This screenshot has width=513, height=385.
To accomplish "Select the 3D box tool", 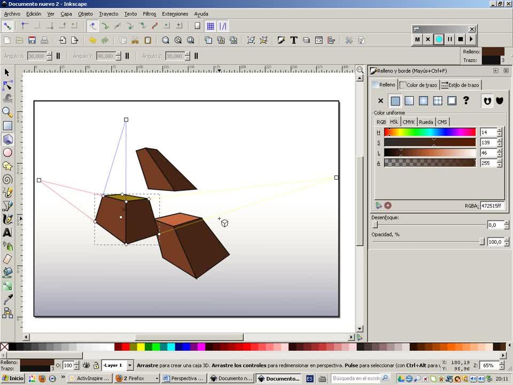I will click(x=7, y=140).
